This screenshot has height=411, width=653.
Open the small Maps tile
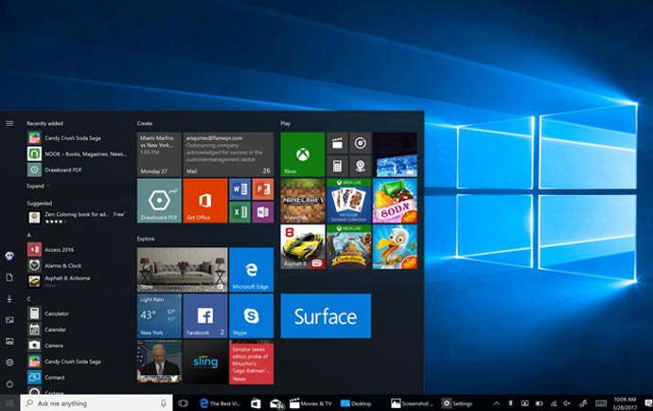361,167
